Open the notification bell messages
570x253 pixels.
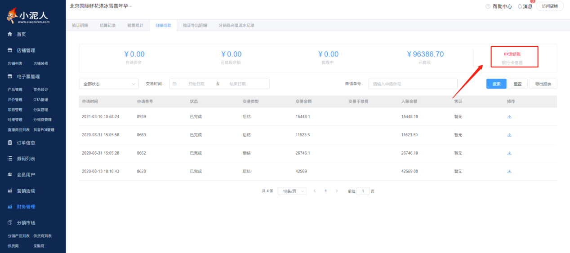[x=520, y=6]
